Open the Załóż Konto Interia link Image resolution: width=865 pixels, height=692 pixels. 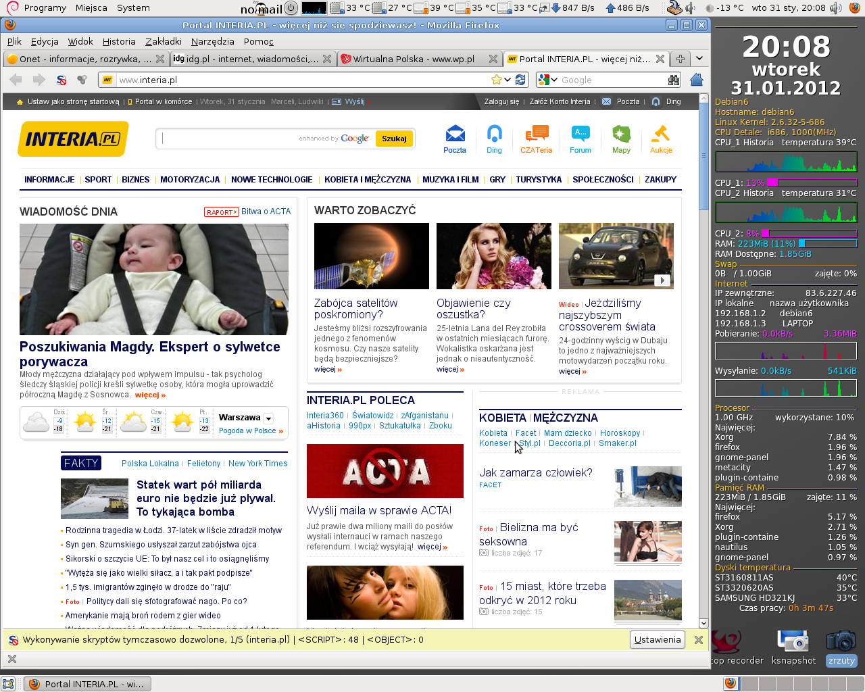tap(560, 101)
